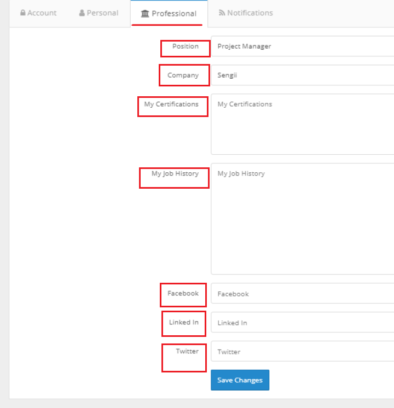Focus the Position field with Project Manager
Viewport: 394px width, 408px height.
pos(302,46)
